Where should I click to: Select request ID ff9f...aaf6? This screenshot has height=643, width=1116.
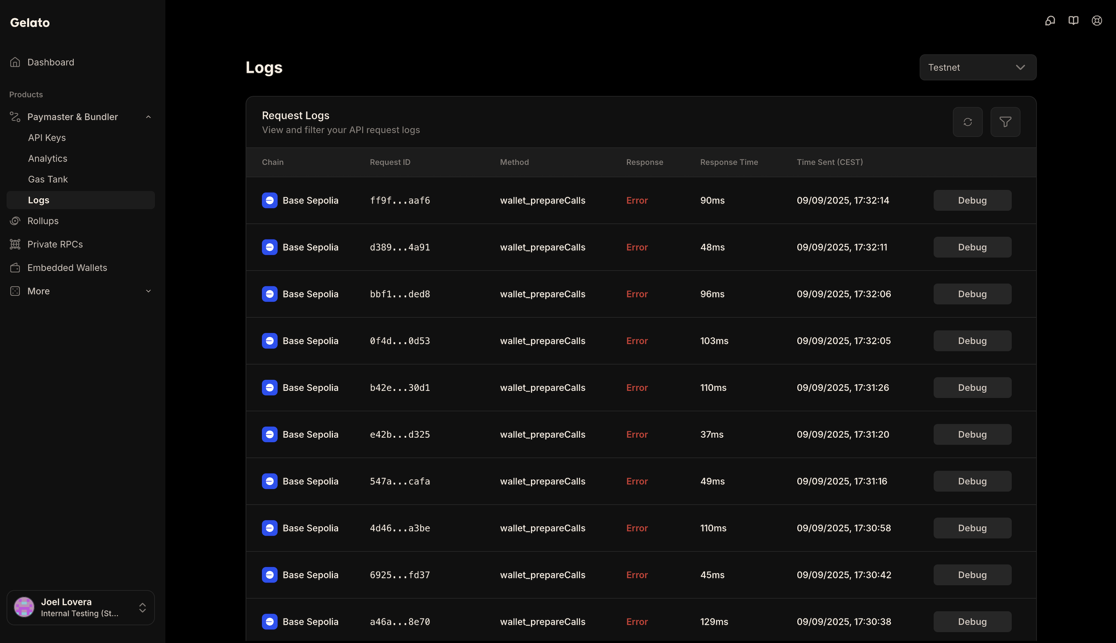pyautogui.click(x=400, y=200)
